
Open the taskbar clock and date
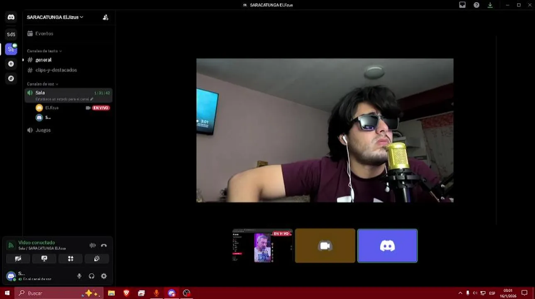[x=508, y=293]
